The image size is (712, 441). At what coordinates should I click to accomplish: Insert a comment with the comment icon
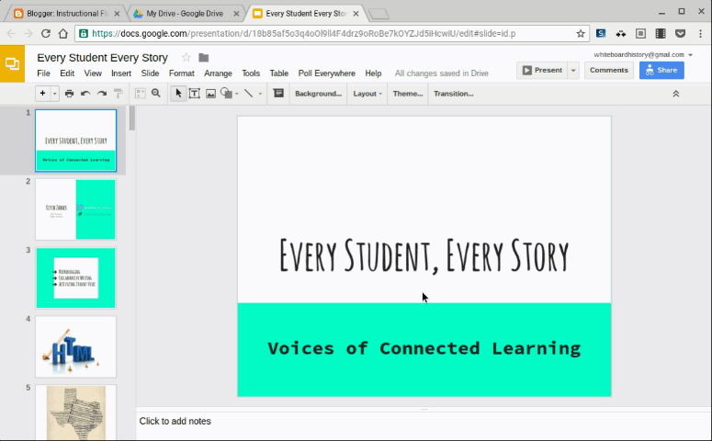(278, 94)
